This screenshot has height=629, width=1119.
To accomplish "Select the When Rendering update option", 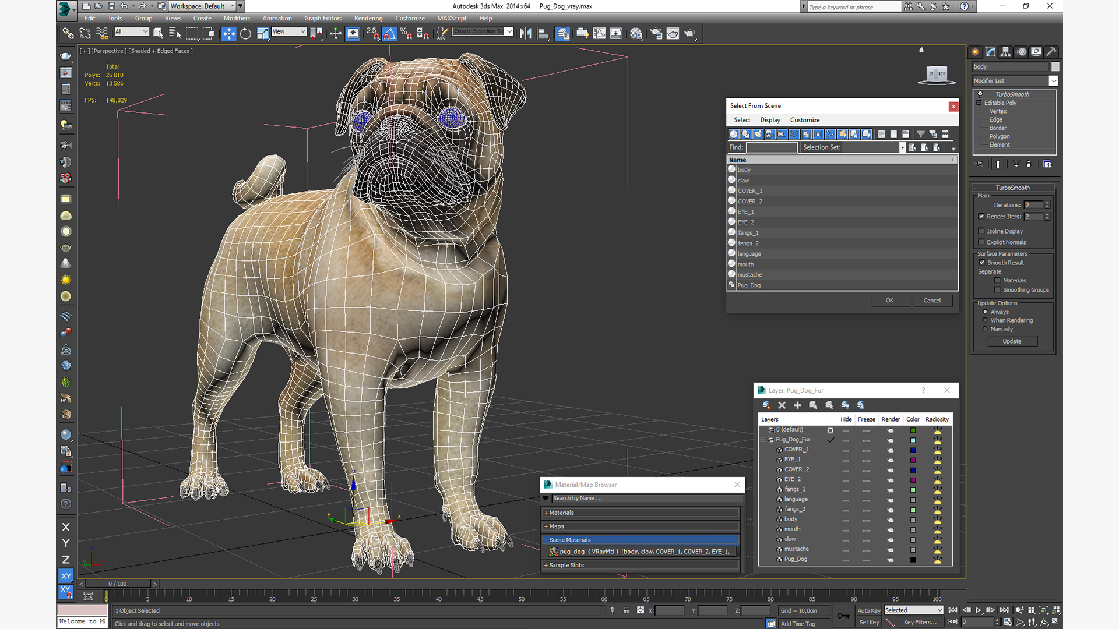I will pos(986,320).
